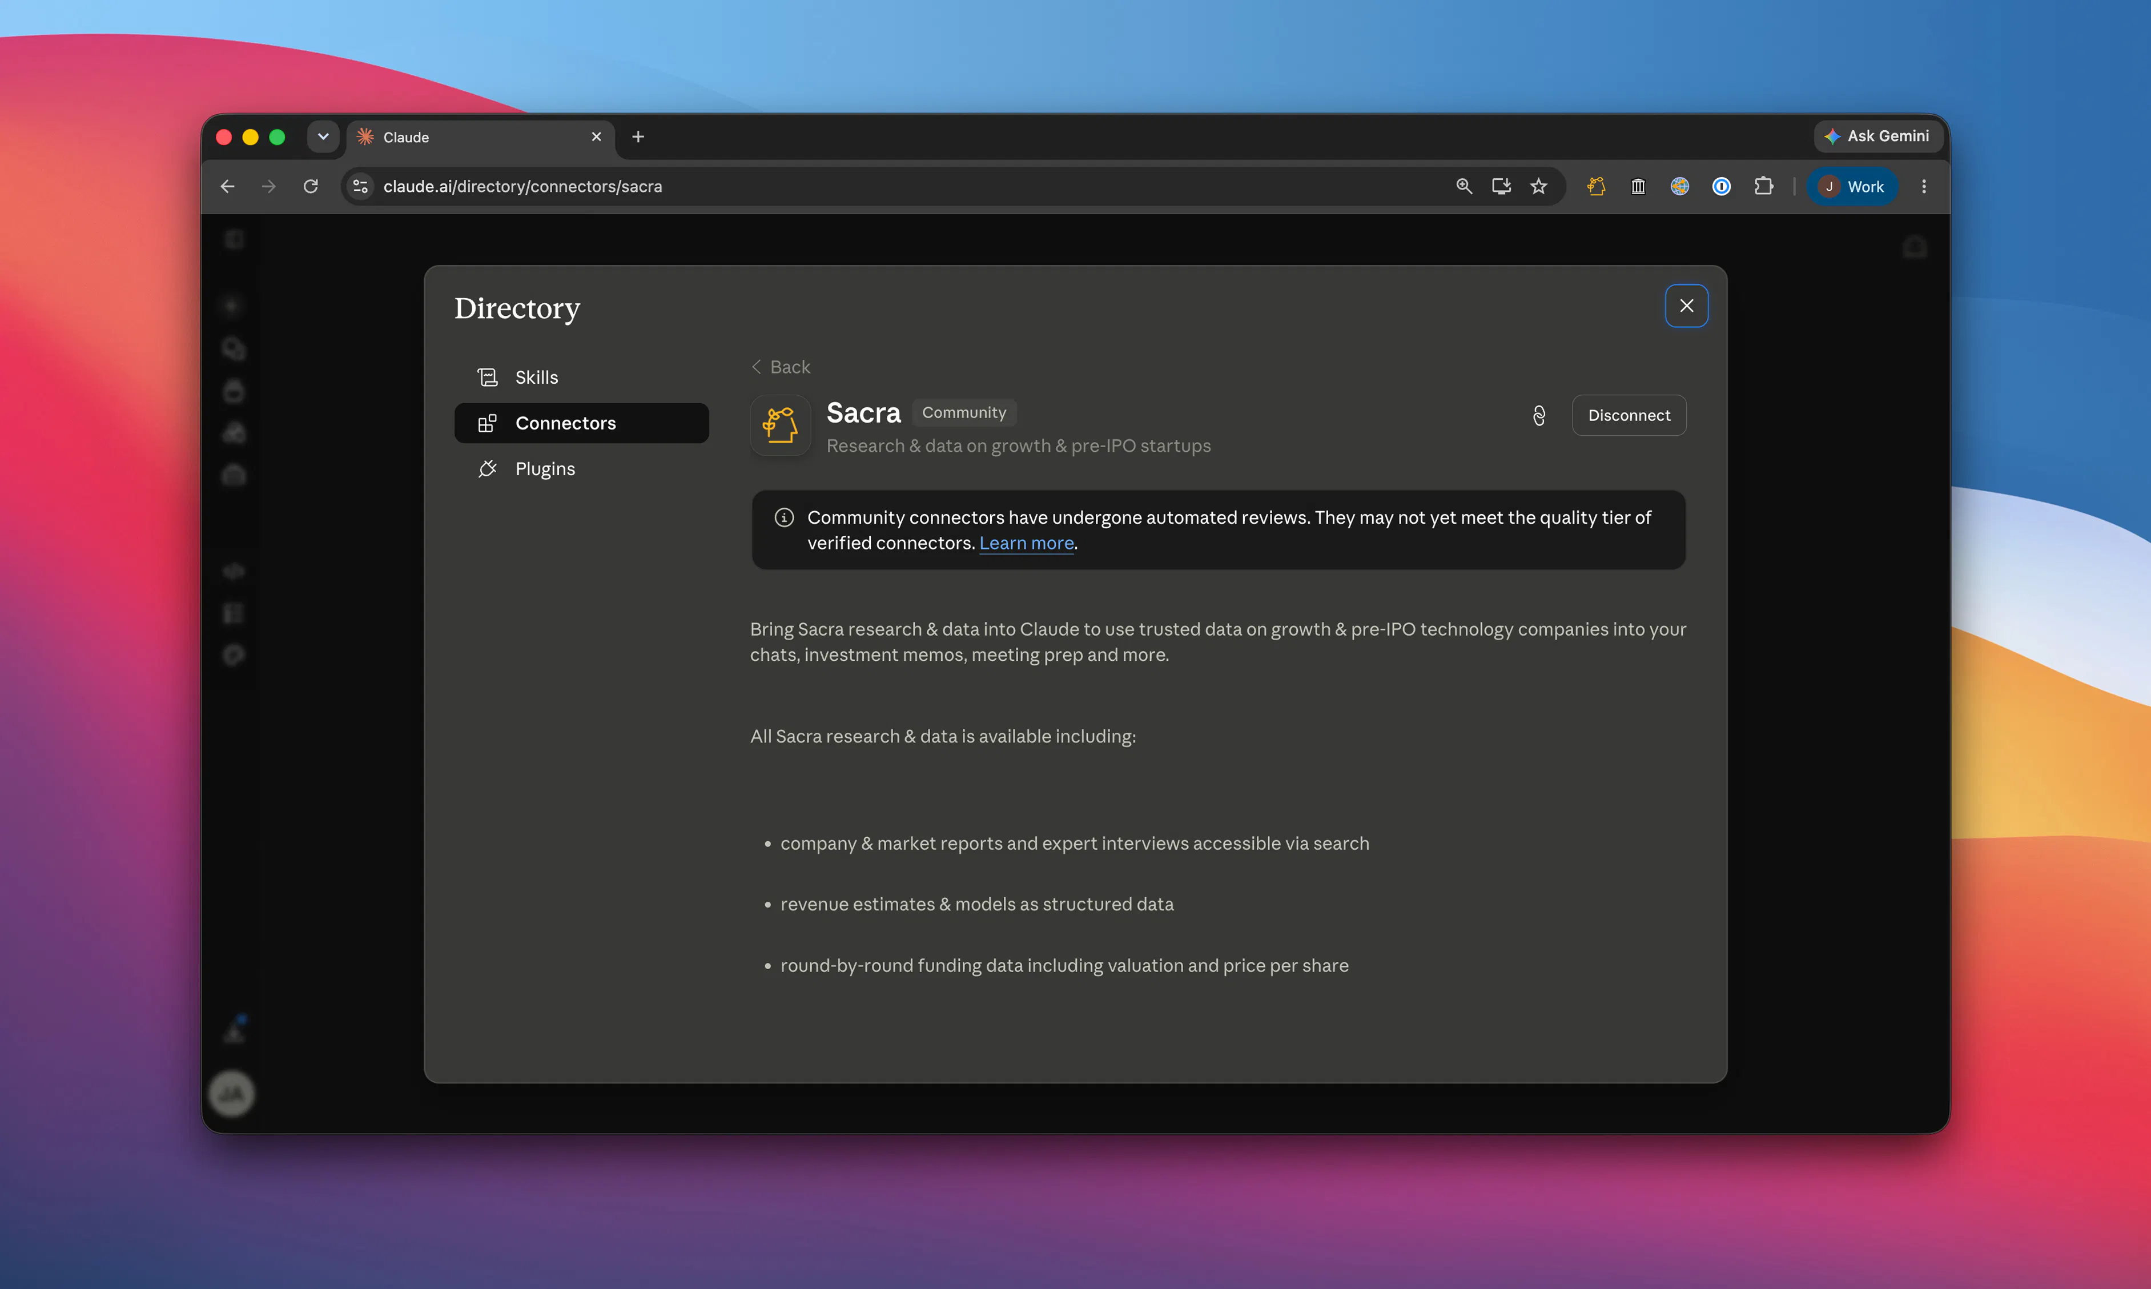Viewport: 2151px width, 1289px height.
Task: Open the Plugins section
Action: click(581, 469)
